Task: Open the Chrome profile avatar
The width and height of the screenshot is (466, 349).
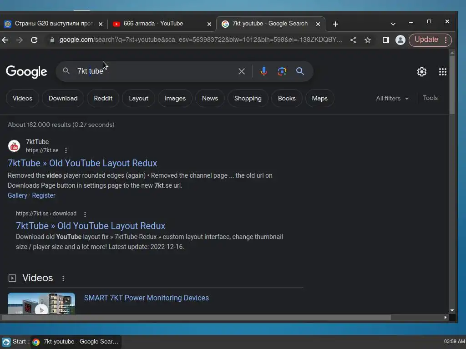Action: click(x=400, y=40)
